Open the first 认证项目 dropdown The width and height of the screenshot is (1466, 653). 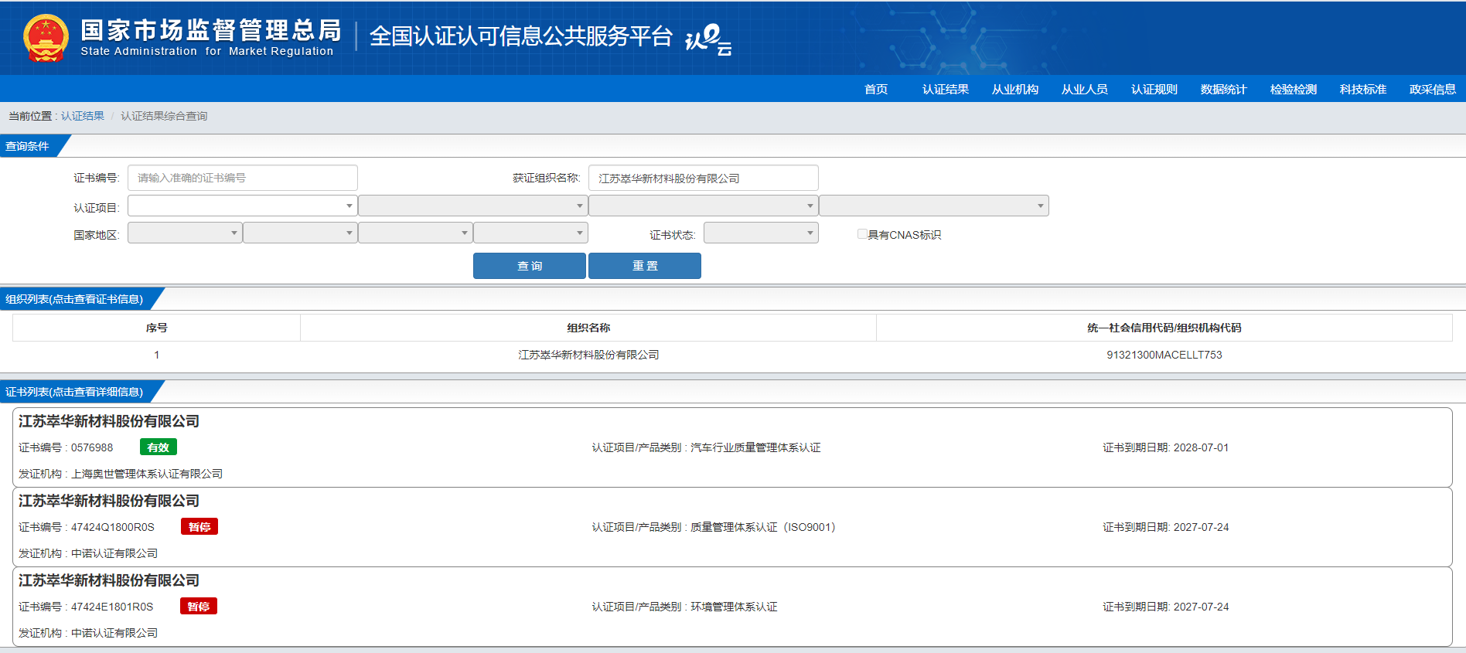click(241, 206)
